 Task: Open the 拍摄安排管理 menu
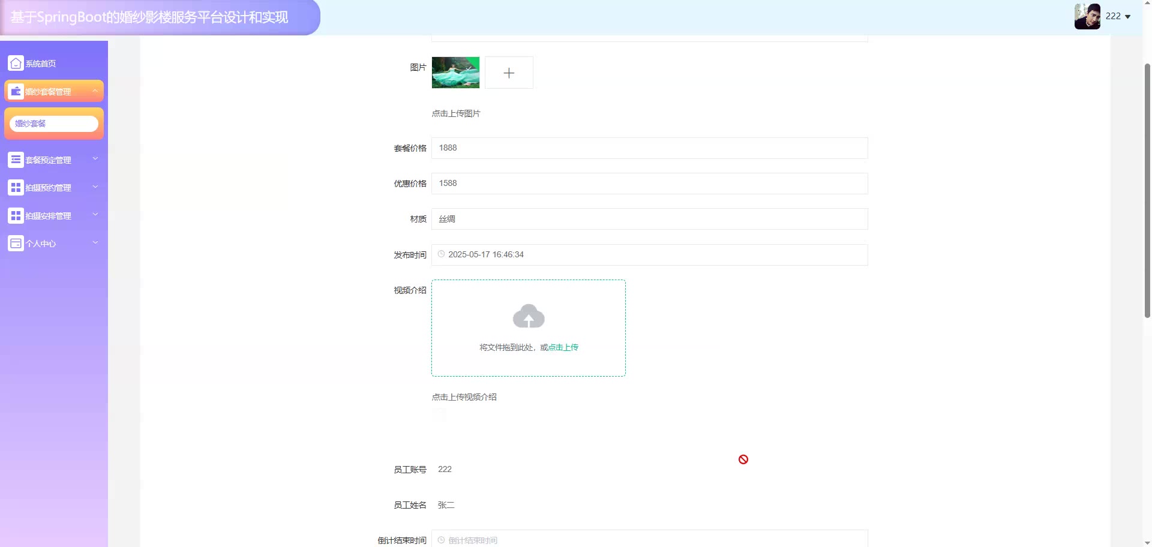[x=54, y=215]
